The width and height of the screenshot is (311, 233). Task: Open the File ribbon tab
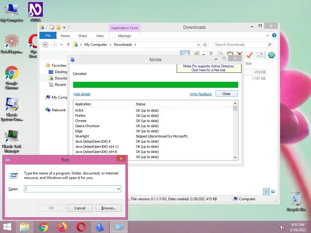point(48,35)
